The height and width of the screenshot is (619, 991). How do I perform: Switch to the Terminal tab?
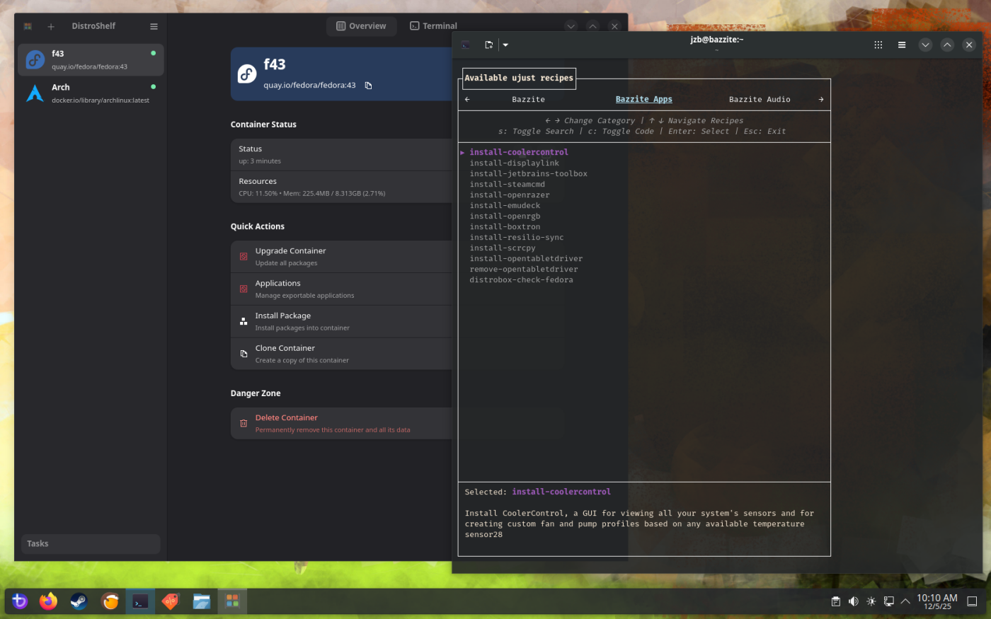[x=433, y=26]
